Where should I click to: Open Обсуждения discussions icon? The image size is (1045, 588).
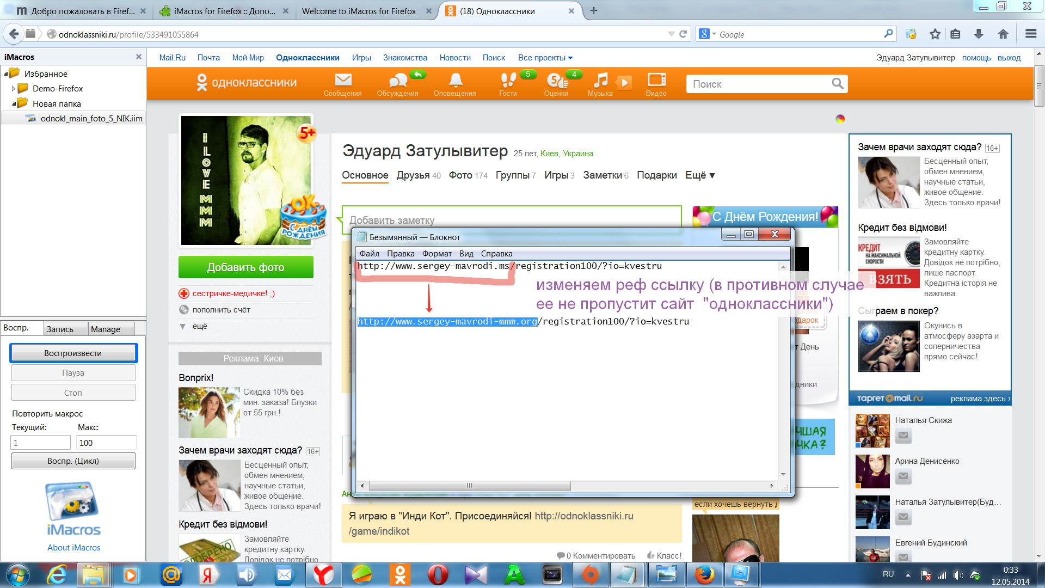(x=398, y=84)
